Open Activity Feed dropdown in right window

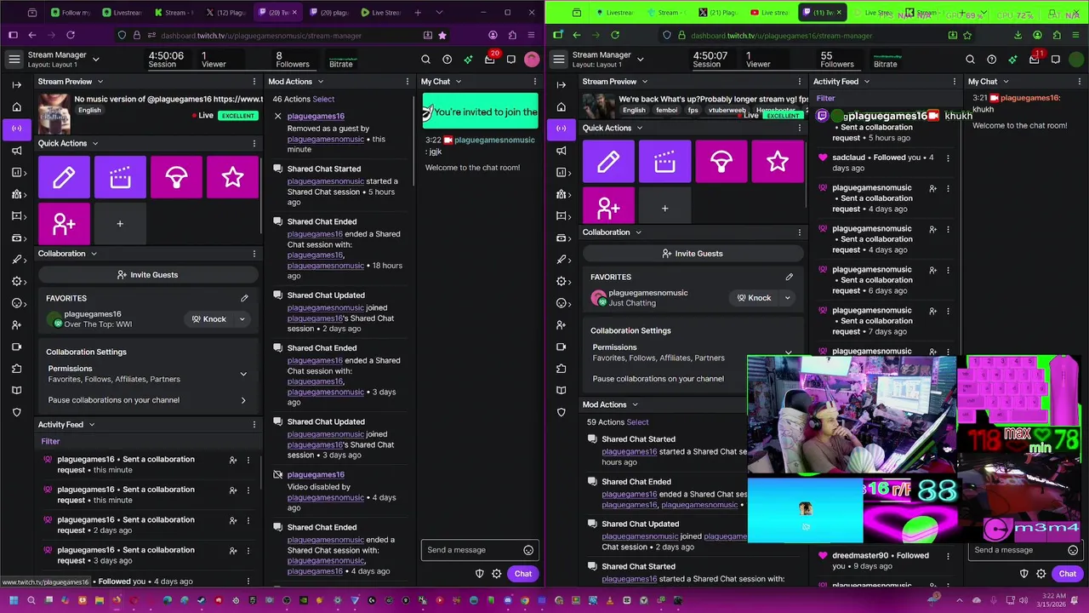pos(866,82)
